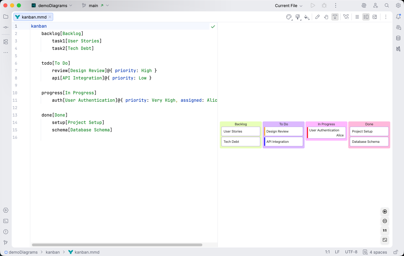This screenshot has height=256, width=404.
Task: Open the Structure tool window
Action: [6, 42]
